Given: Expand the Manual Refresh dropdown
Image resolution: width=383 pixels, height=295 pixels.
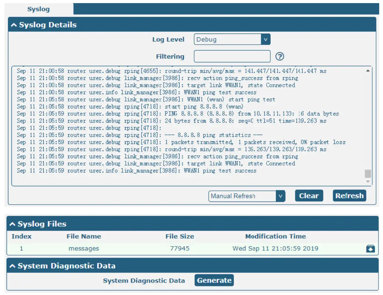Looking at the screenshot, I should [x=246, y=196].
